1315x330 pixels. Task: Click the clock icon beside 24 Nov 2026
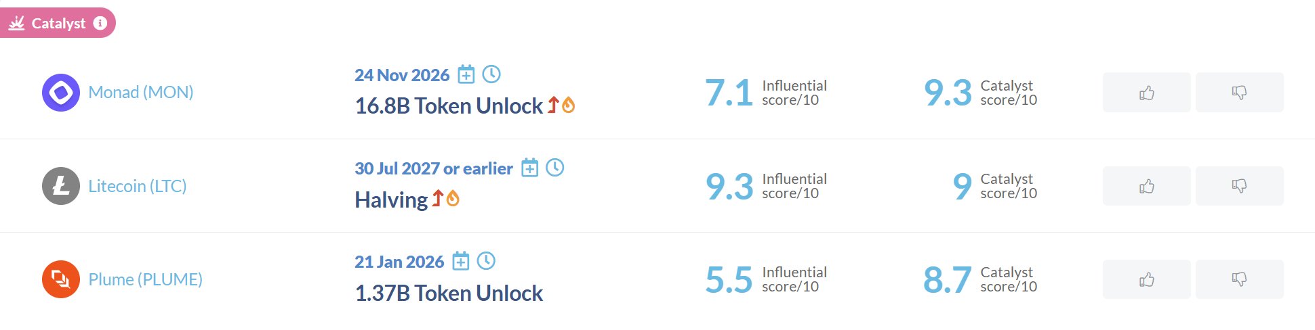(x=491, y=74)
